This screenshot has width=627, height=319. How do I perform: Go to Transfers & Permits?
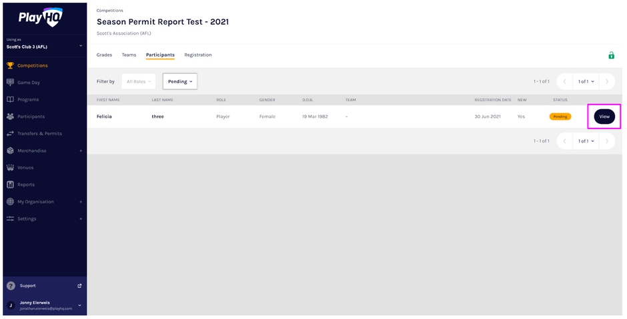coord(39,133)
